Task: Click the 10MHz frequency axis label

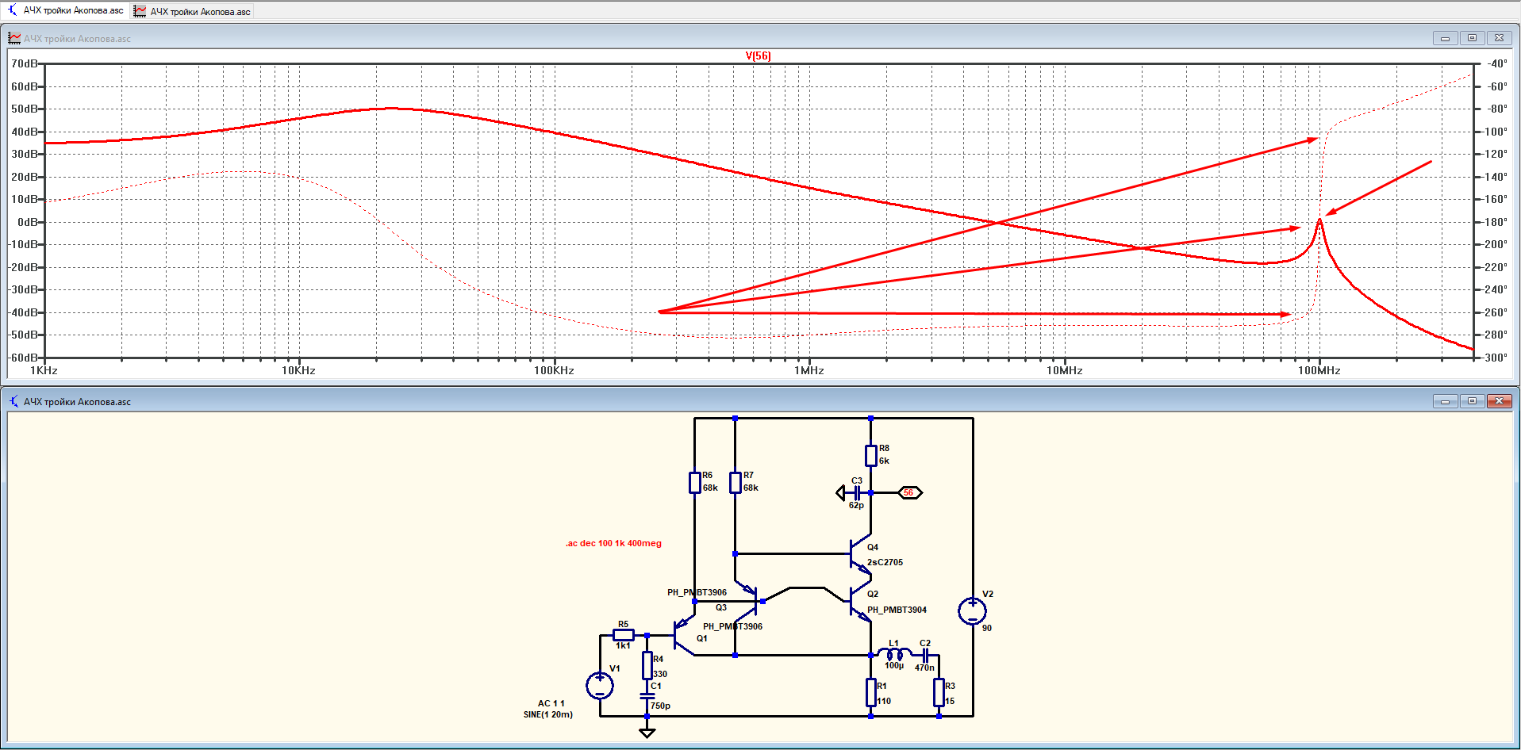Action: (1064, 370)
